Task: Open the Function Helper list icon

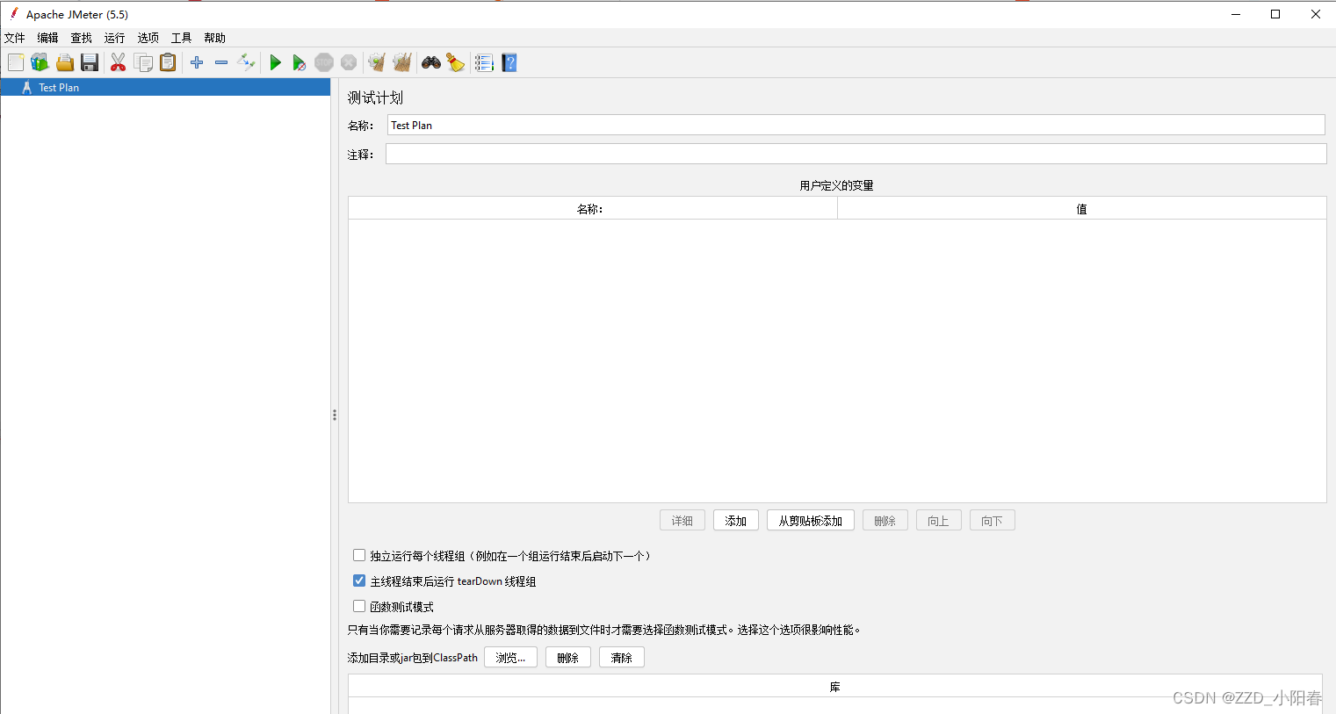Action: pos(484,62)
